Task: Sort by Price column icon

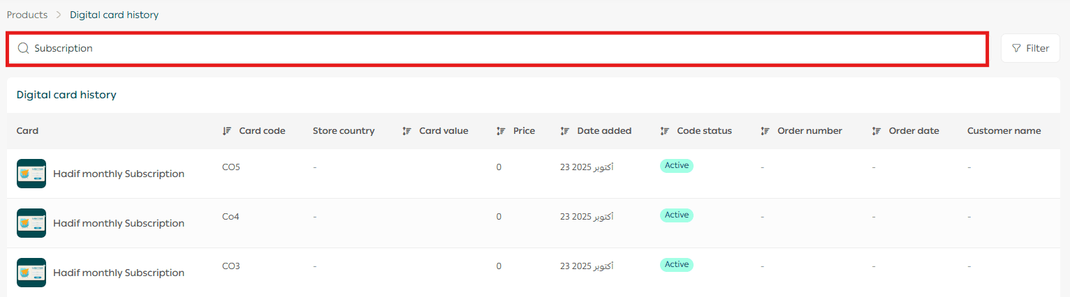Action: pos(501,131)
